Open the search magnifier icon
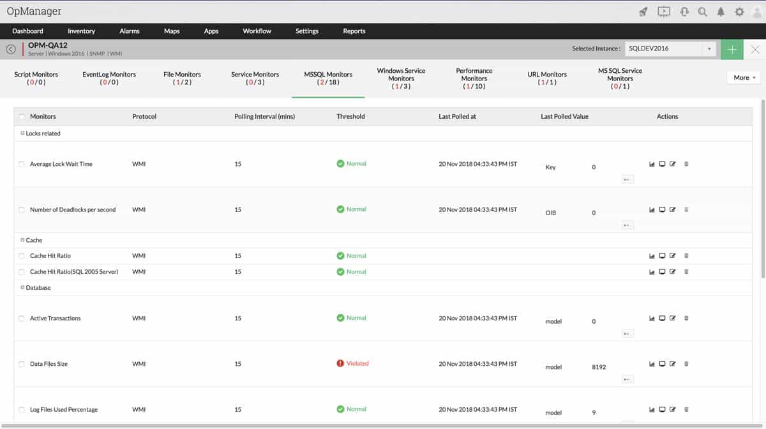The image size is (766, 429). [x=703, y=11]
